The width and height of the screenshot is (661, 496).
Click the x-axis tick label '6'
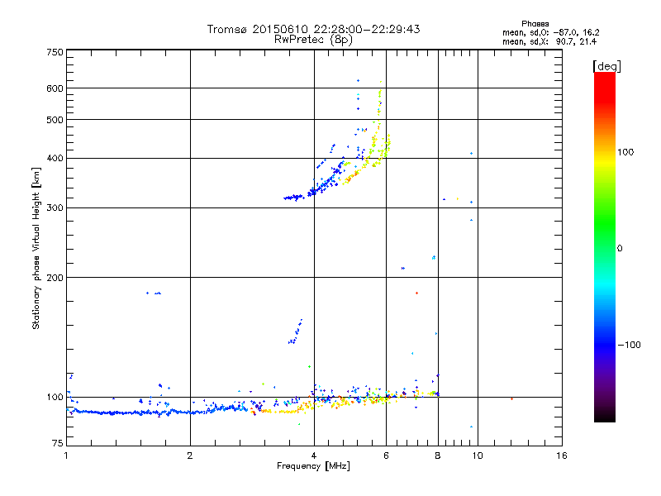386,455
